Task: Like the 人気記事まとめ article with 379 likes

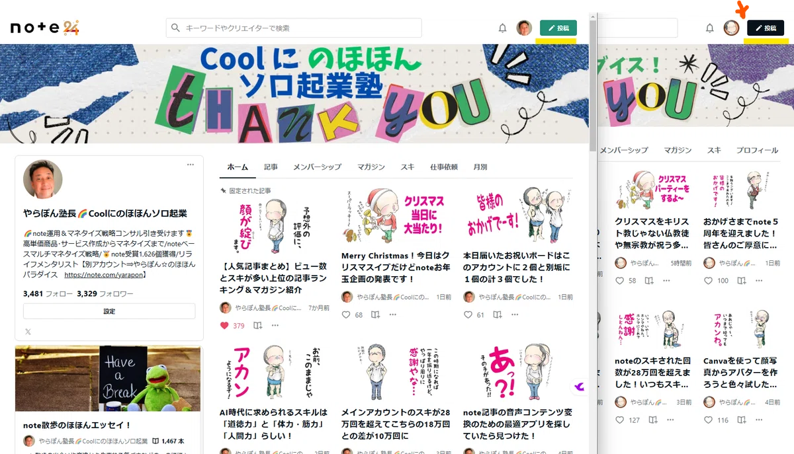Action: pyautogui.click(x=224, y=325)
